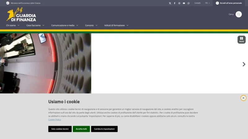Click the Guardia di Finanza griffin logo
Image resolution: width=248 pixels, height=139 pixels.
tap(21, 14)
